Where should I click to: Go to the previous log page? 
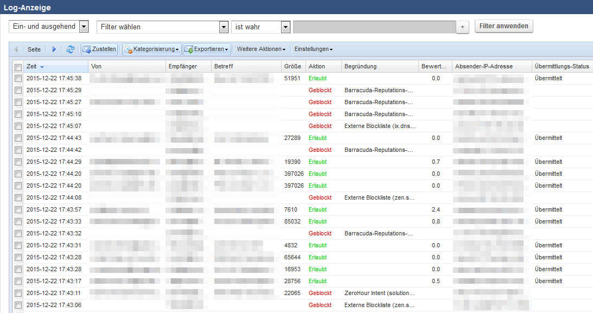(x=16, y=49)
